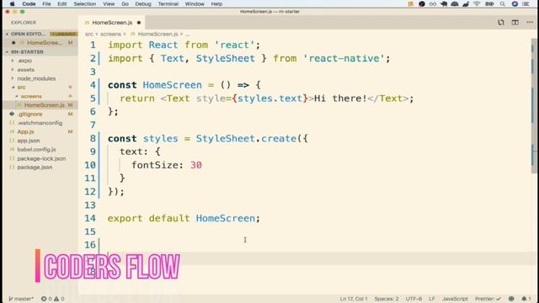Open the File menu
Screen dimensions: 539x303
pyautogui.click(x=46, y=3)
